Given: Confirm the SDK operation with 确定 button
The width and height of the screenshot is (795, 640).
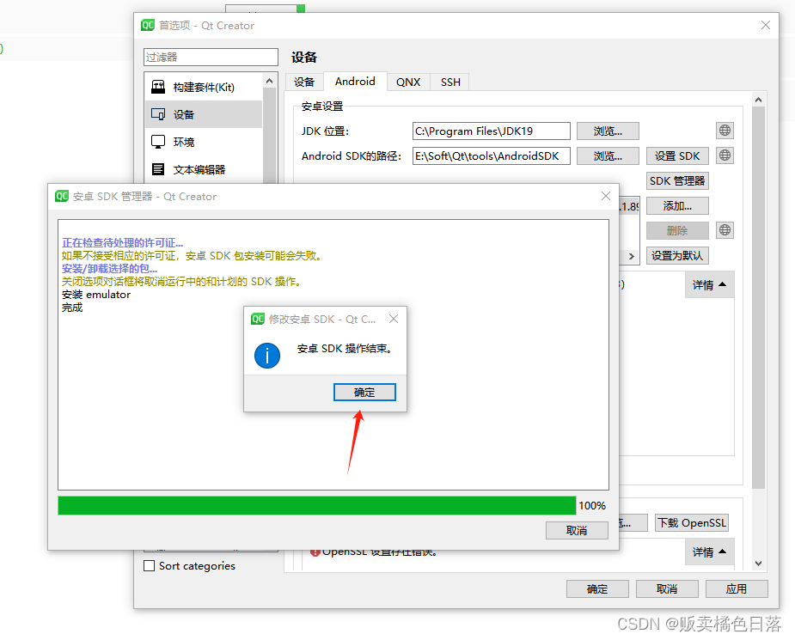Looking at the screenshot, I should click(x=364, y=392).
